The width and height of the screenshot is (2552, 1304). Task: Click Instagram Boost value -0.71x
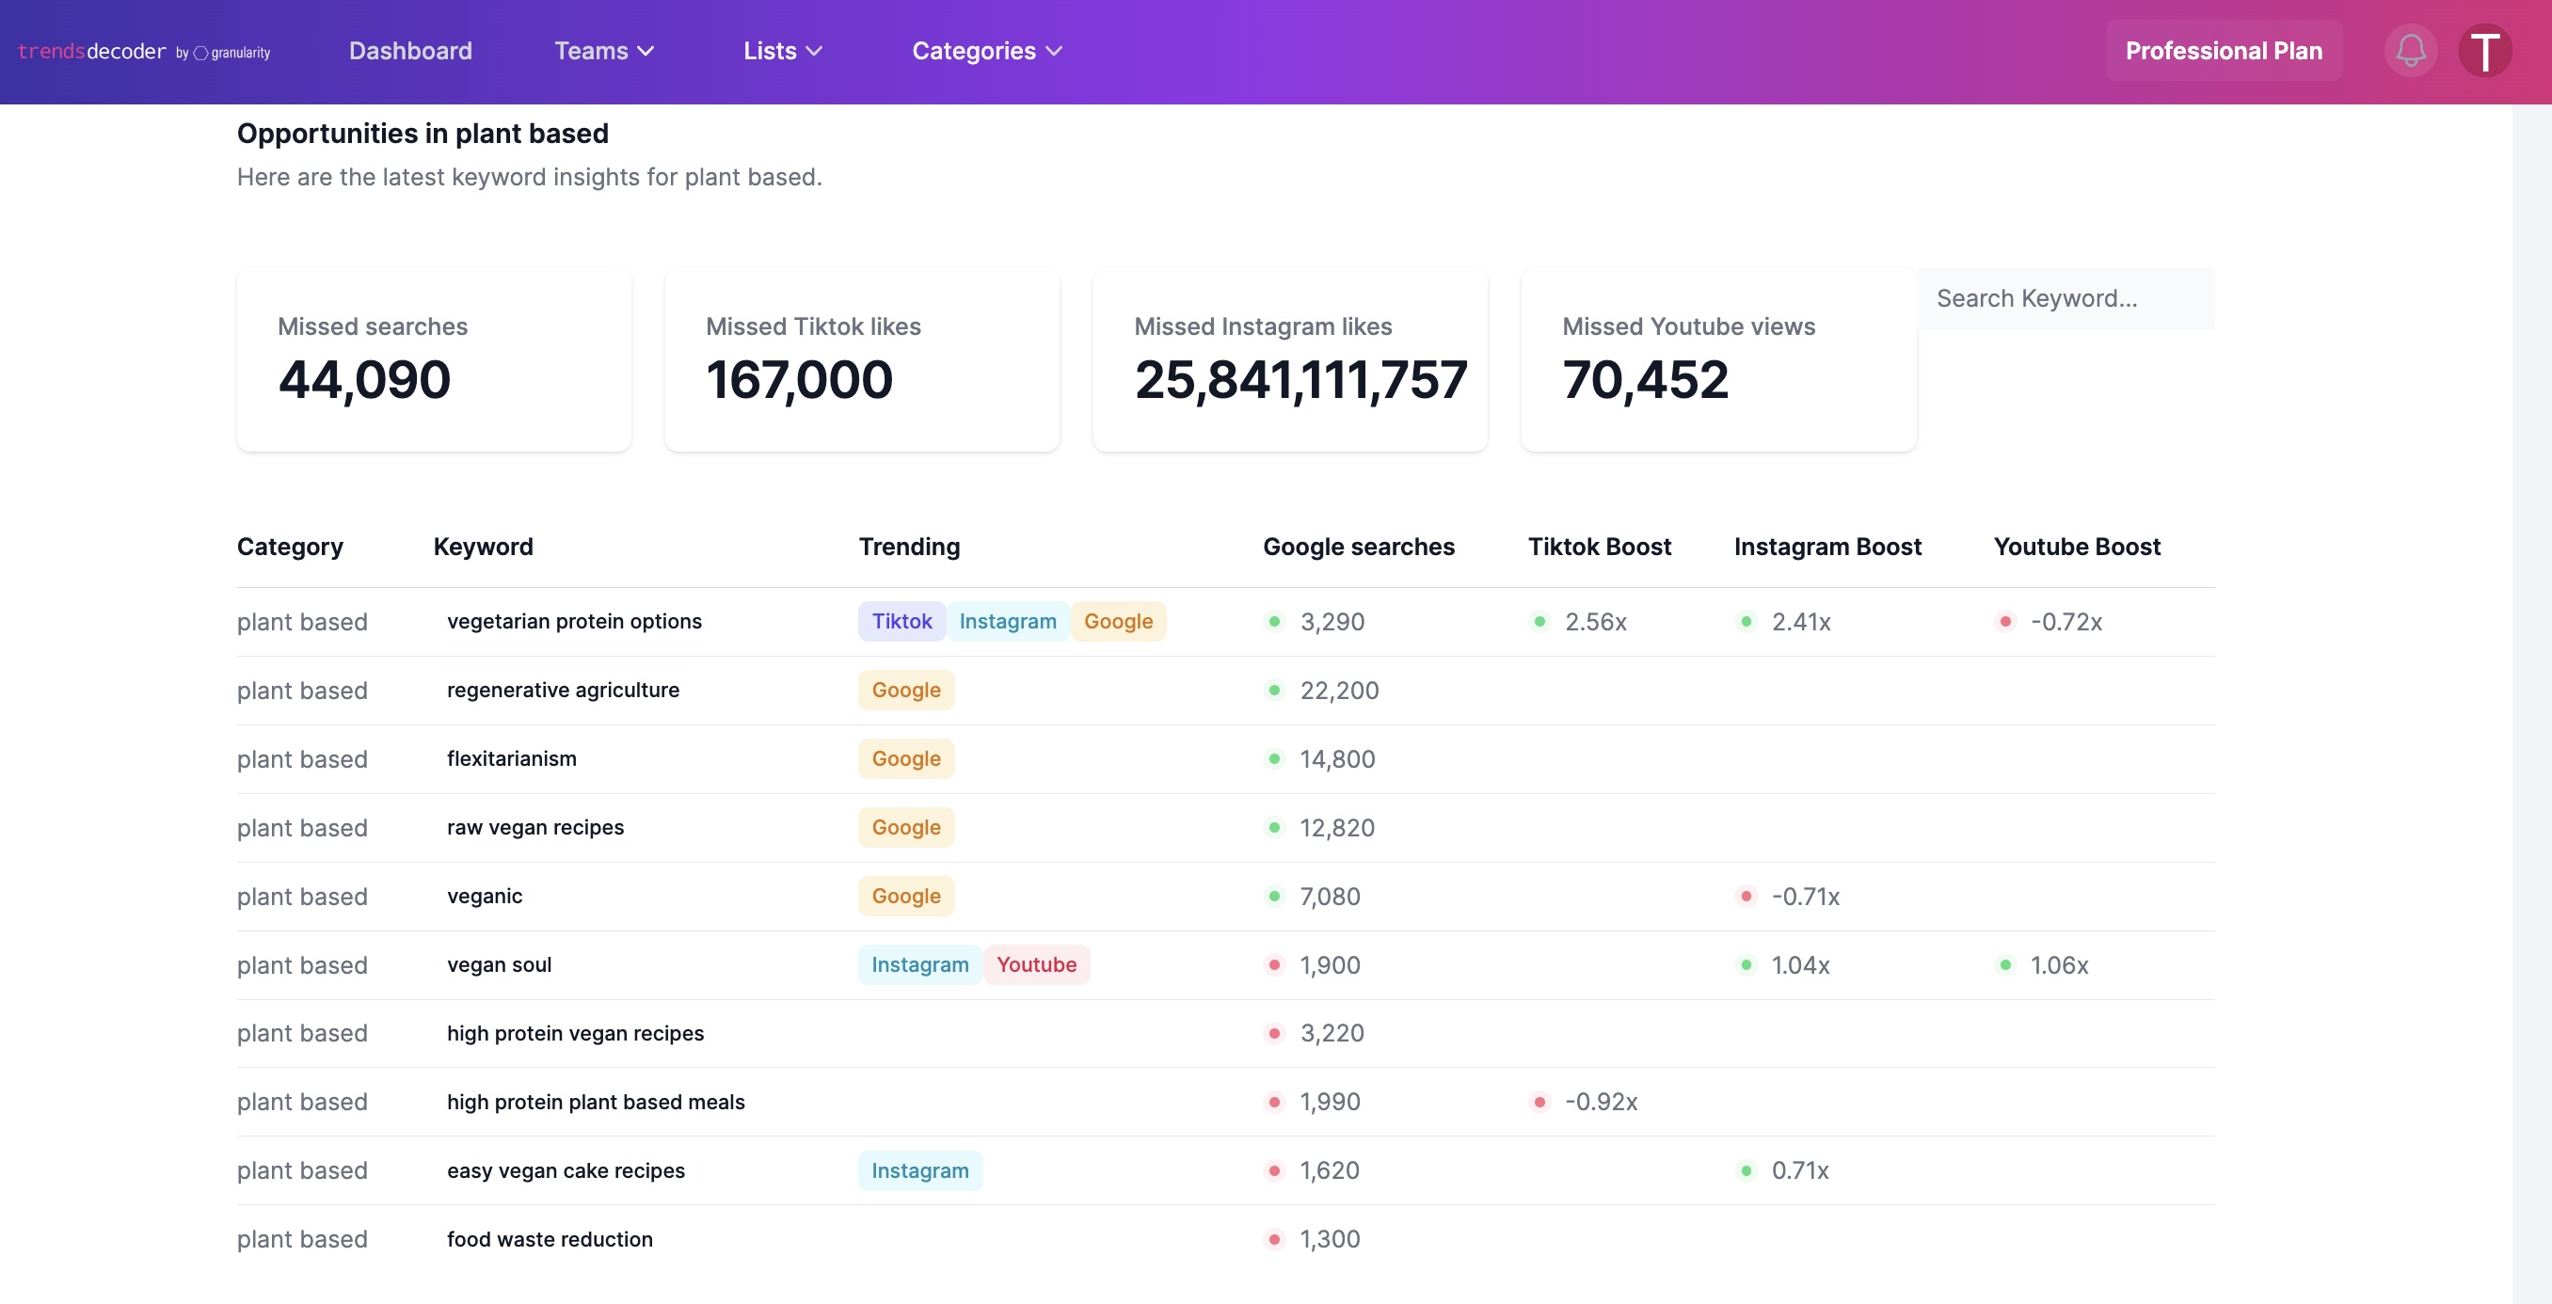click(1805, 896)
